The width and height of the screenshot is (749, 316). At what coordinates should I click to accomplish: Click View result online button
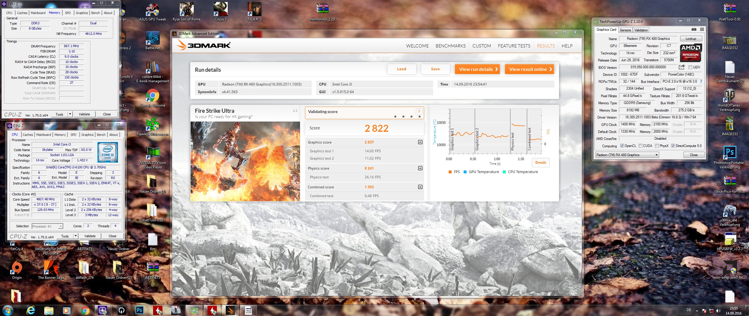[529, 69]
